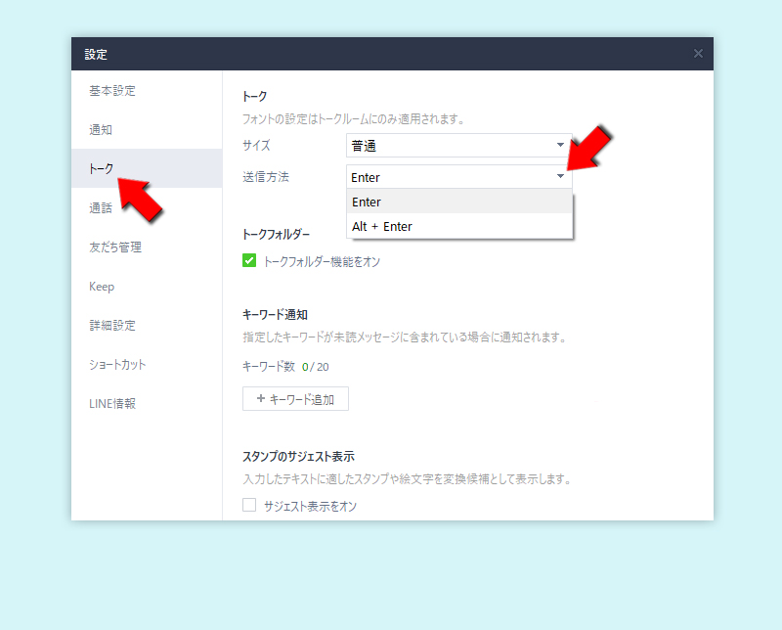The image size is (782, 630).
Task: Switch to the ショートカット settings section
Action: click(115, 364)
